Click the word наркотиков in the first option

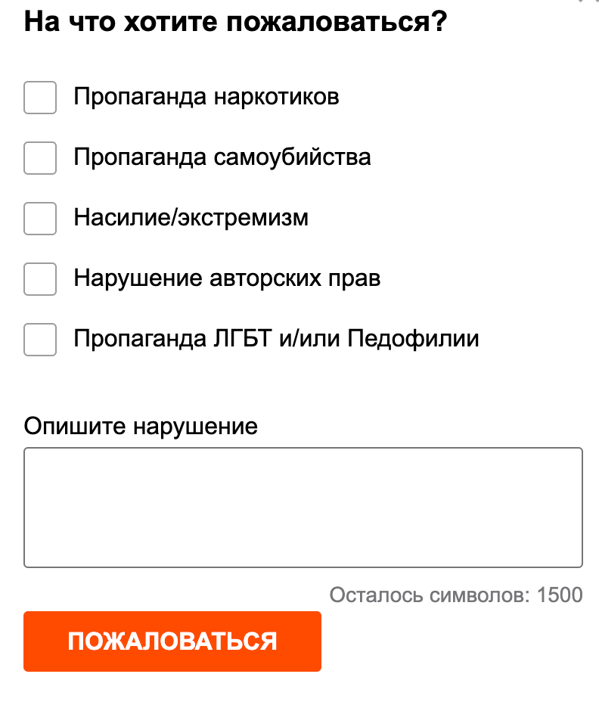276,98
